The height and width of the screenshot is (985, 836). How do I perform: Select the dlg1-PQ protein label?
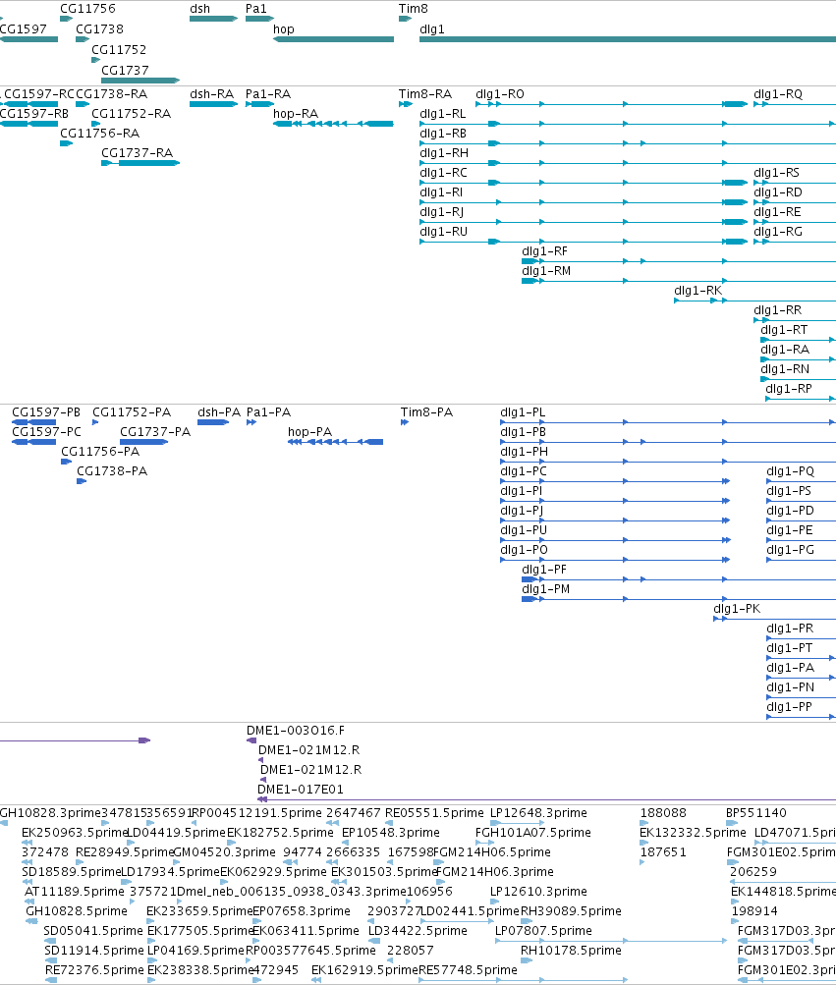point(790,471)
